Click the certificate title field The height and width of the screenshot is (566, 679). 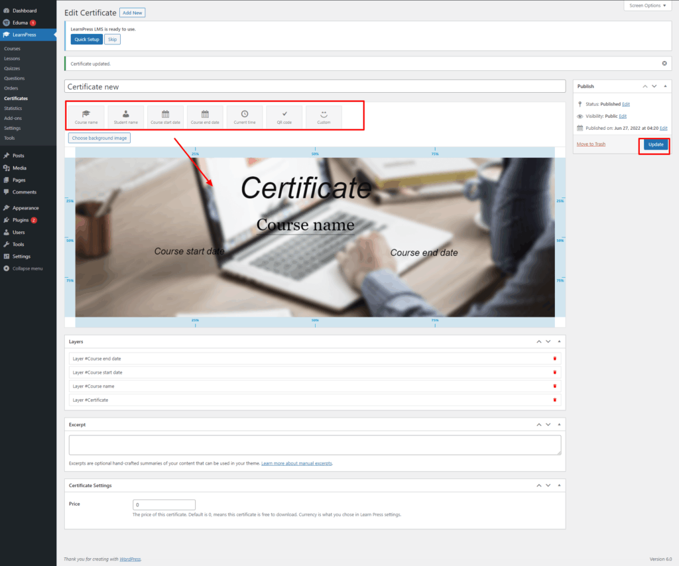(x=315, y=86)
